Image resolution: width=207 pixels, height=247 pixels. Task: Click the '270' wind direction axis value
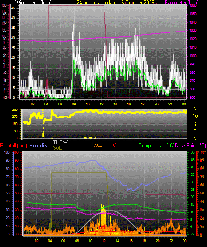(x=15, y=117)
